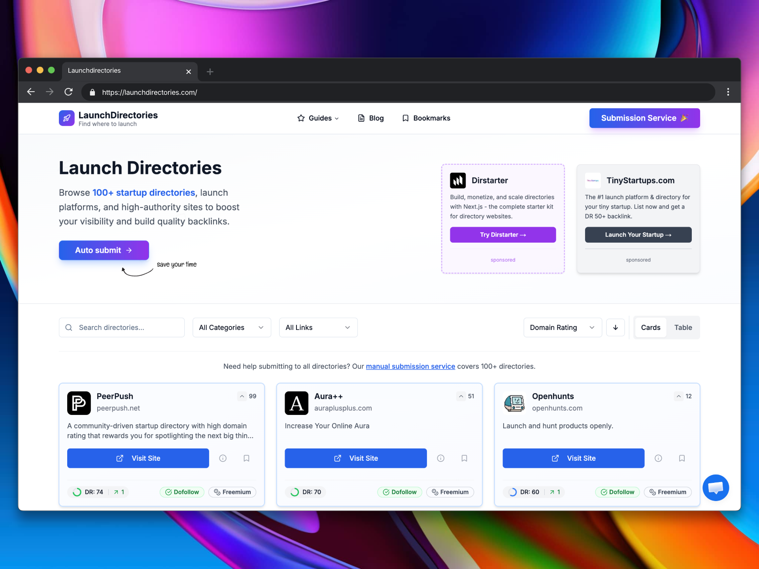The width and height of the screenshot is (759, 569).
Task: Open a new browser tab with plus icon
Action: point(210,72)
